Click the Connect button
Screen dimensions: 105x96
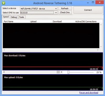click(x=88, y=10)
